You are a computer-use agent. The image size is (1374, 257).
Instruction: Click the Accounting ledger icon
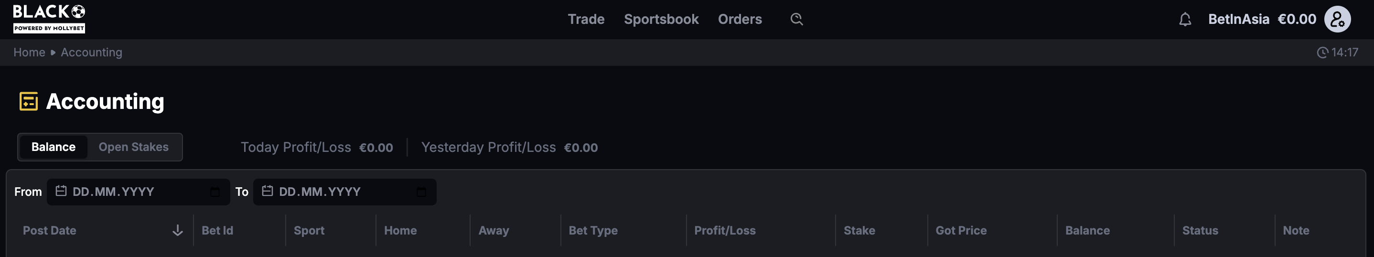(x=29, y=101)
